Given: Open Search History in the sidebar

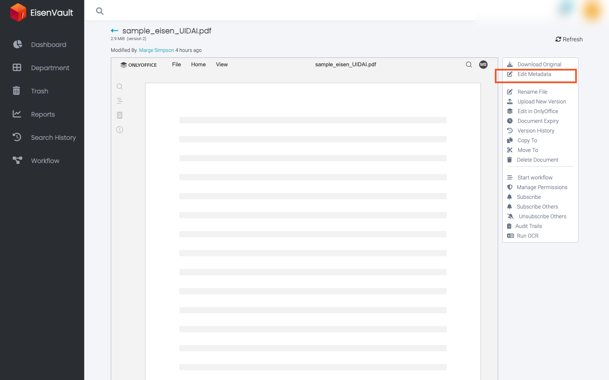Looking at the screenshot, I should (54, 137).
